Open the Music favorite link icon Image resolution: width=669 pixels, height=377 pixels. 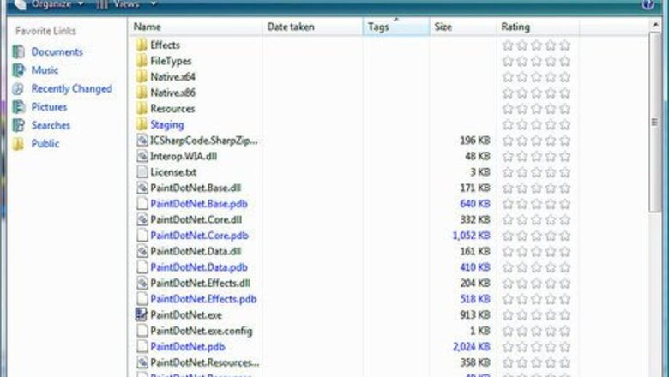coord(19,70)
